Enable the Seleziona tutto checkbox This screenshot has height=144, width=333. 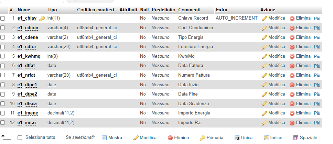(x=20, y=137)
